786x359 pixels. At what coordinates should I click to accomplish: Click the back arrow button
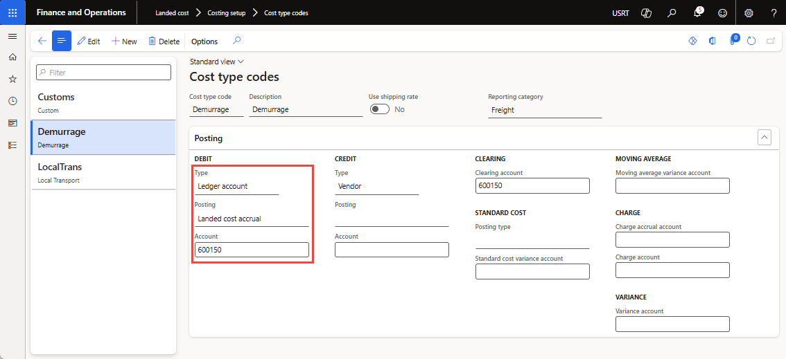pyautogui.click(x=42, y=42)
